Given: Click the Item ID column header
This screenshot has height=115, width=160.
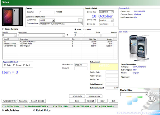Looking at the screenshot, I should click(11, 39).
